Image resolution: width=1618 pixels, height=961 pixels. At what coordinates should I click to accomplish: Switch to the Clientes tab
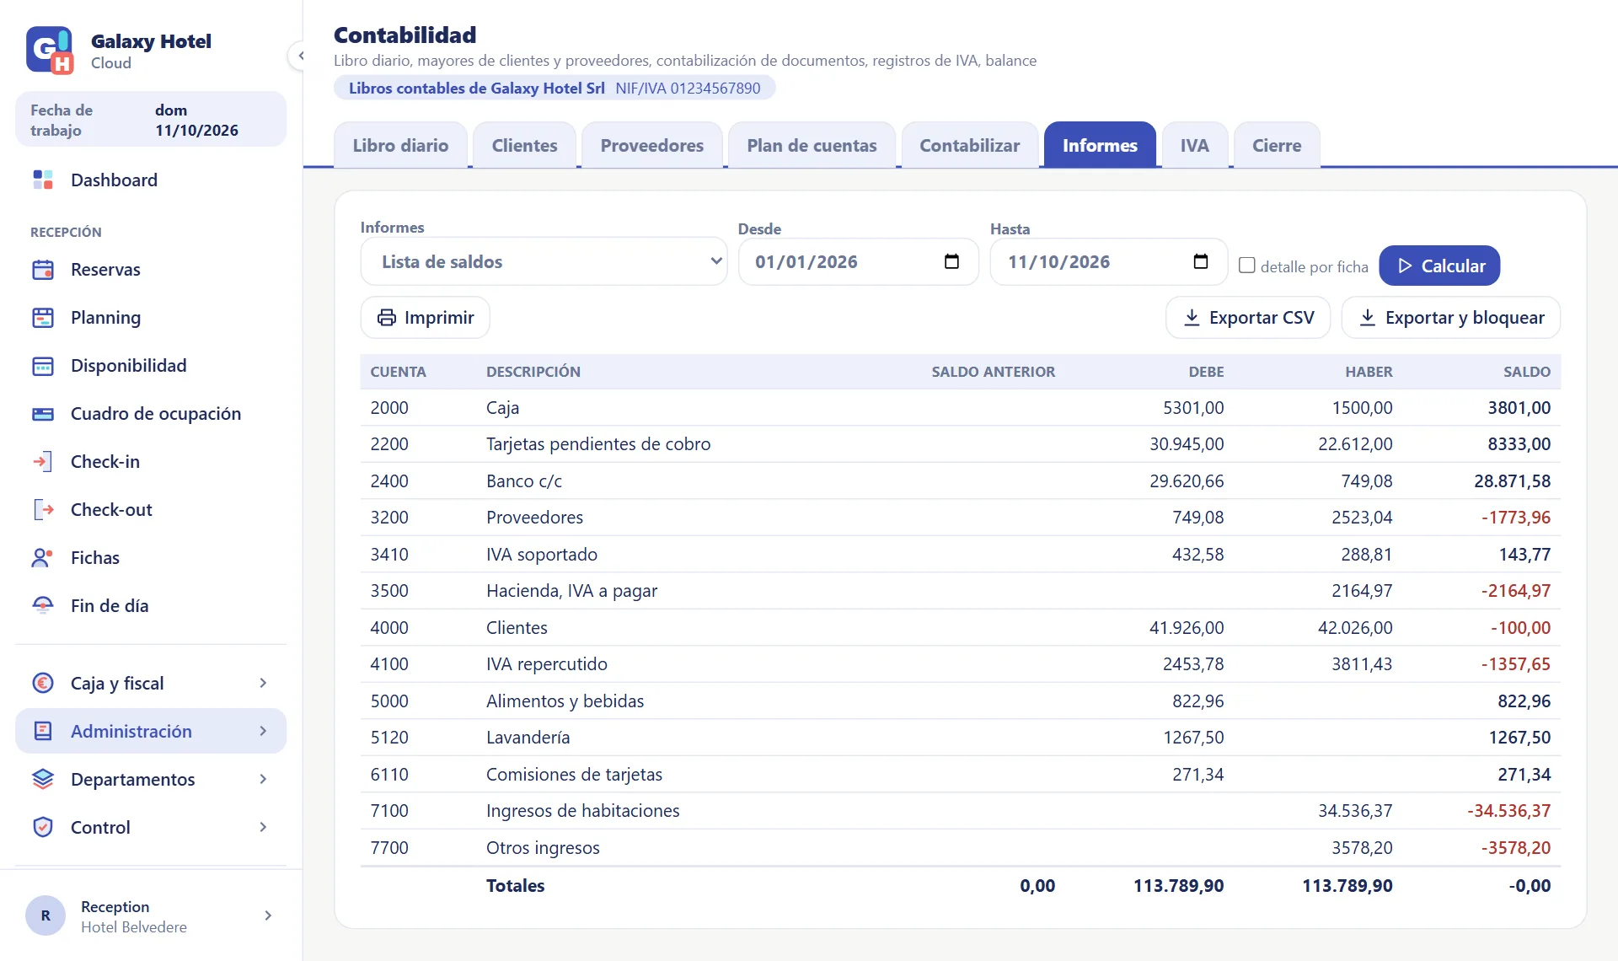[524, 145]
